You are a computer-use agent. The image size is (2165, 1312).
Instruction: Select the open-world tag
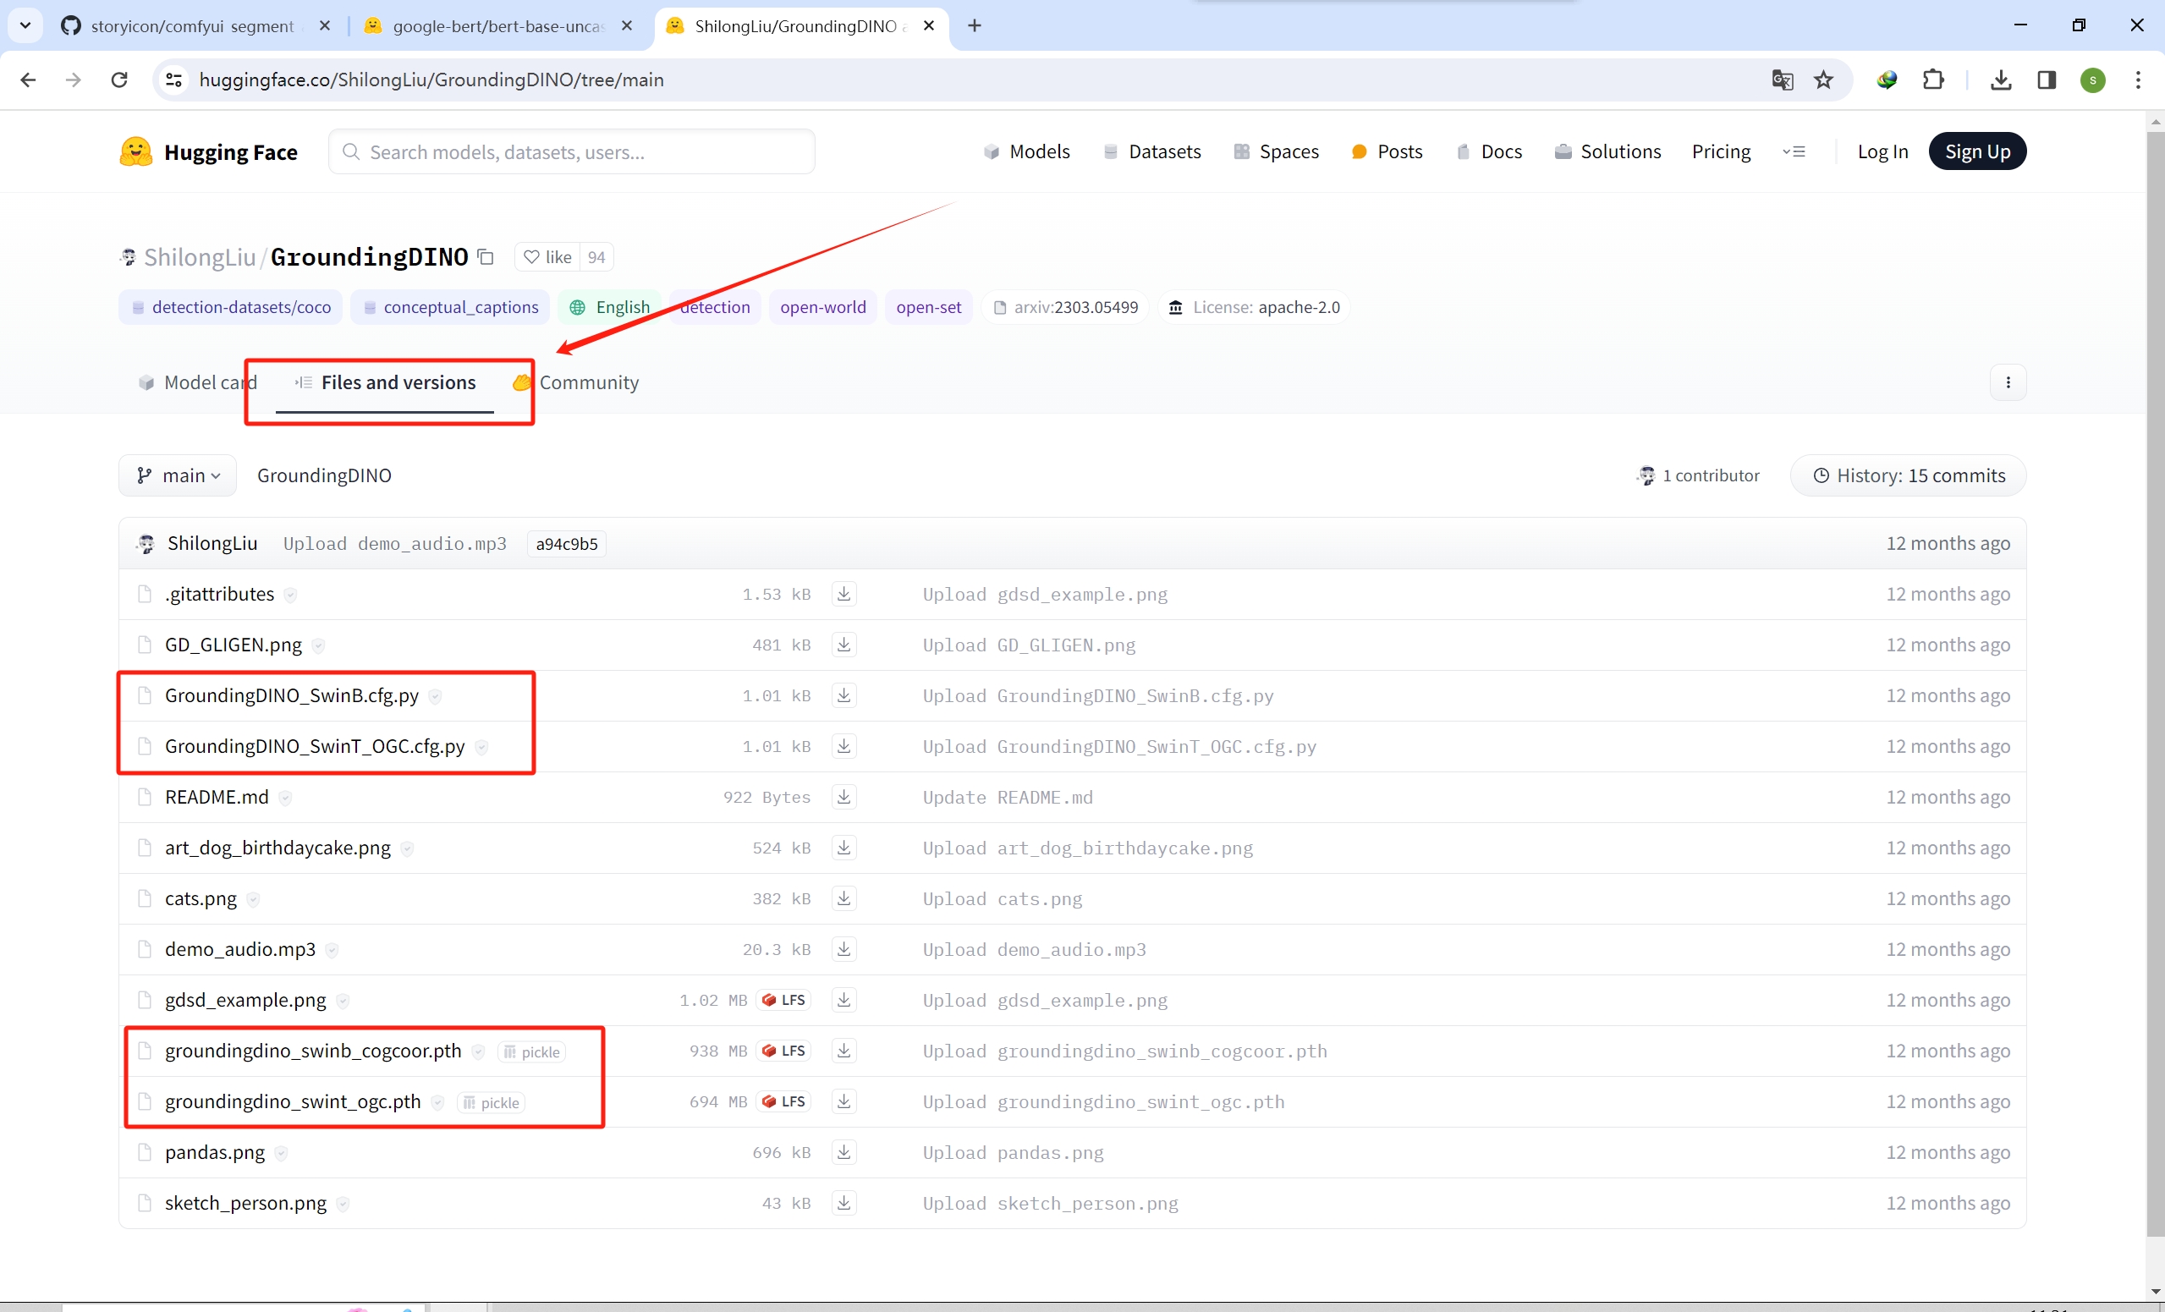(x=822, y=308)
